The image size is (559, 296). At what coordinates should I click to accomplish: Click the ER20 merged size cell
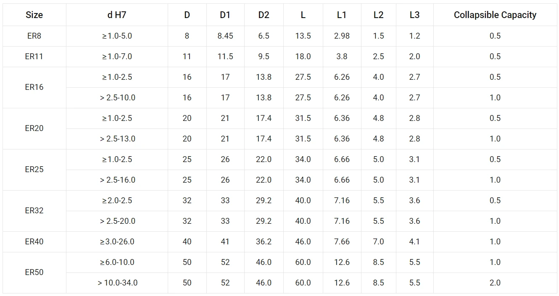pyautogui.click(x=34, y=128)
